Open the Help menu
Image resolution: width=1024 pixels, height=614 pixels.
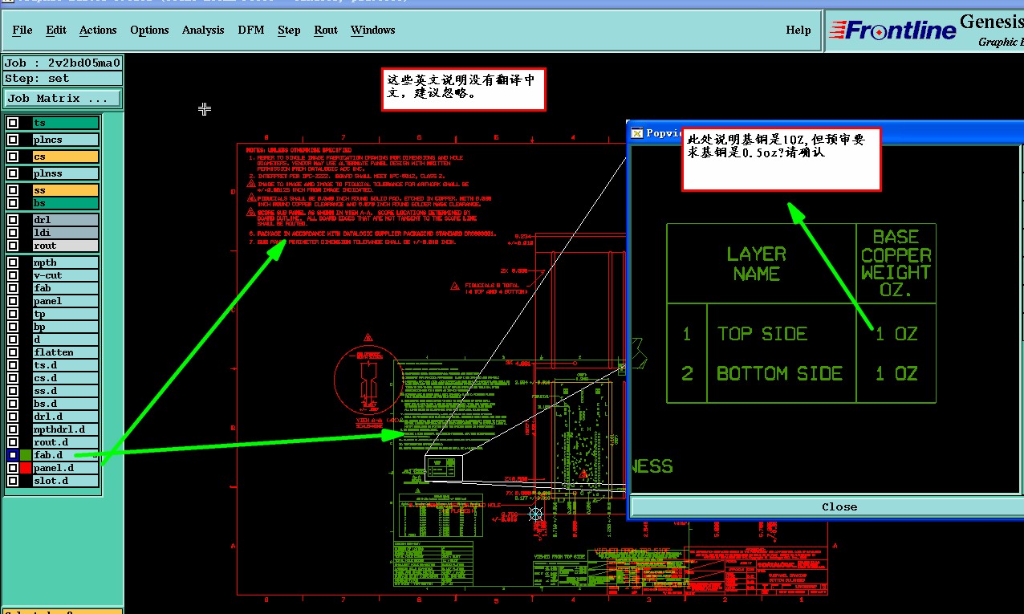click(798, 30)
